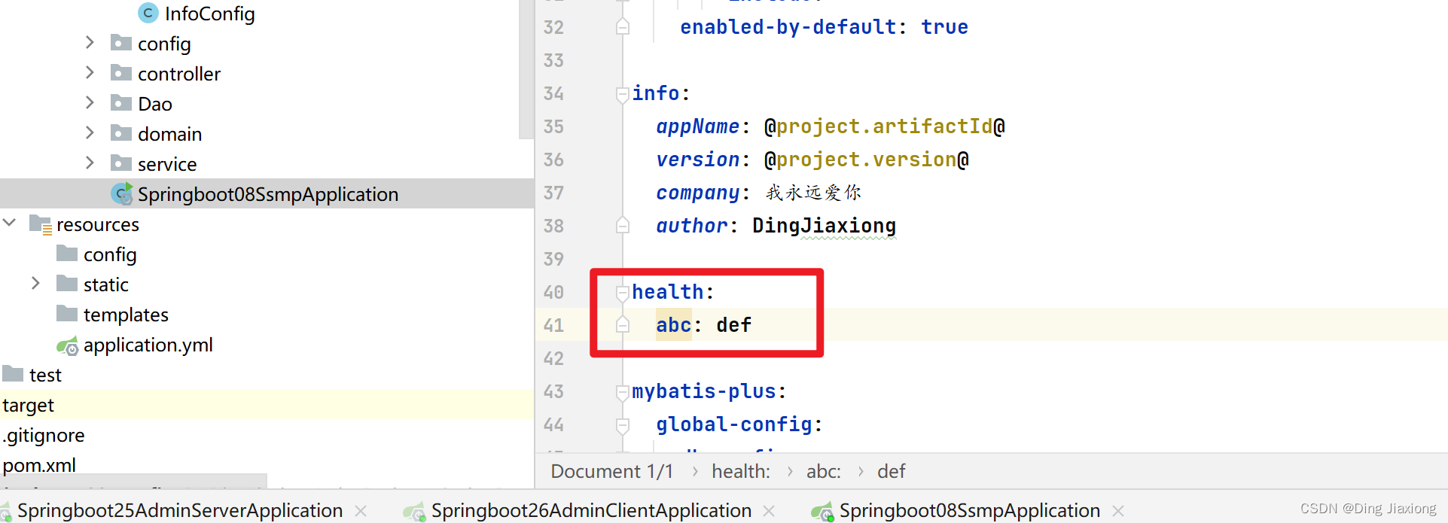
Task: Expand the controller package node
Action: tap(90, 72)
